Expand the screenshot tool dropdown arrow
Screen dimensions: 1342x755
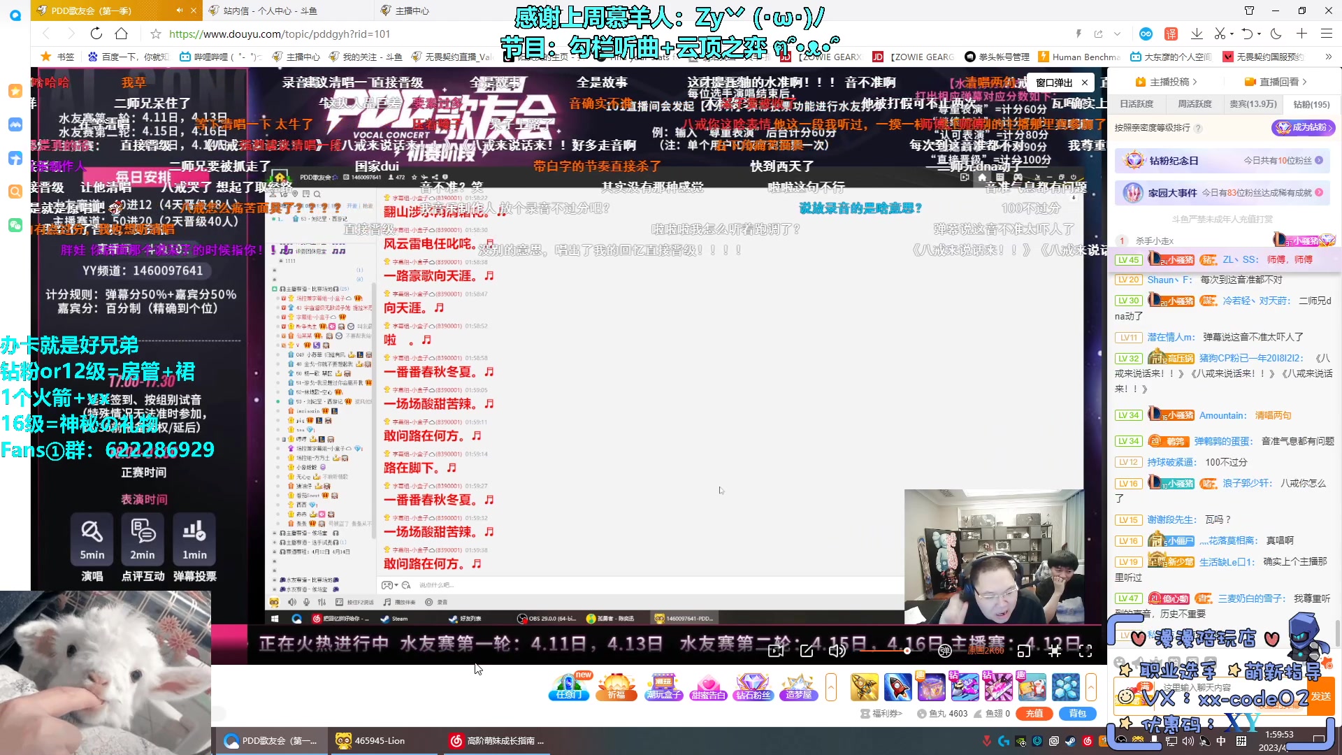[x=1232, y=34]
